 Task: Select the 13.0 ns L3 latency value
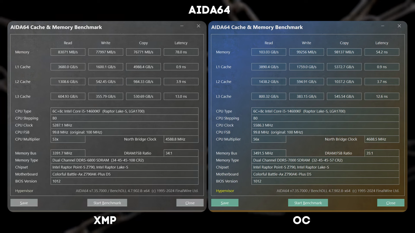(181, 96)
